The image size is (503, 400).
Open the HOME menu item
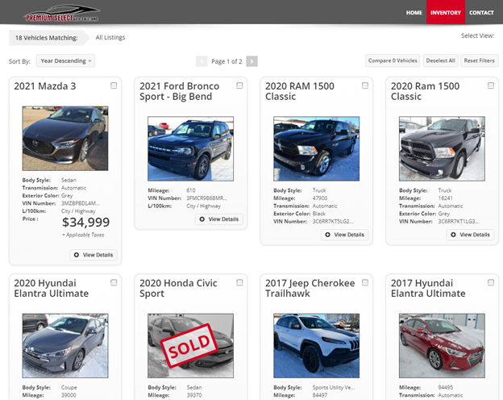pos(414,13)
